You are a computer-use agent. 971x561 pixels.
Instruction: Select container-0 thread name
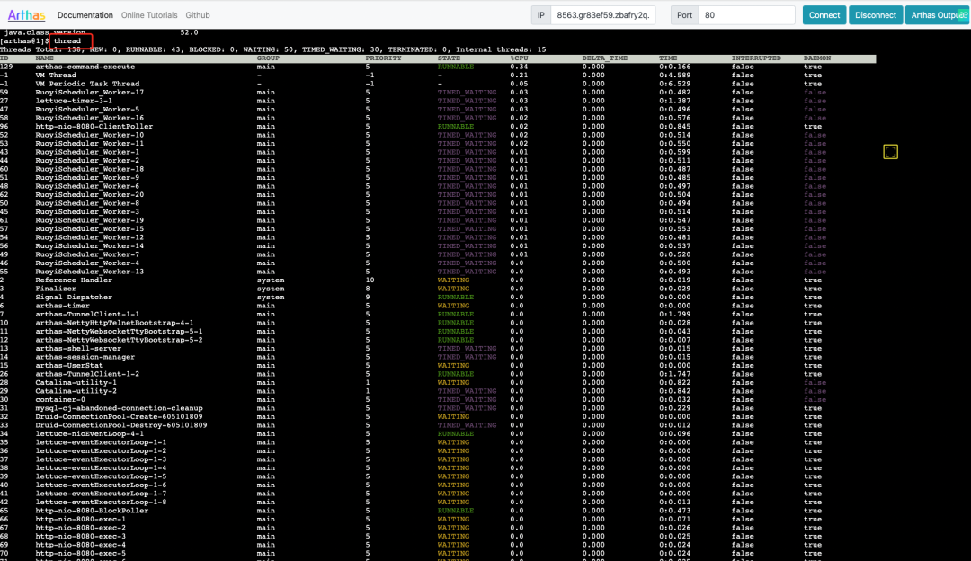coord(60,400)
